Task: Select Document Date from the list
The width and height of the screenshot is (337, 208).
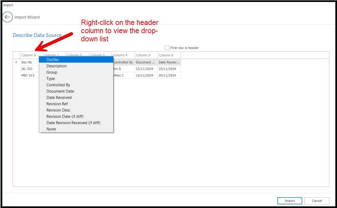Action: pos(60,91)
